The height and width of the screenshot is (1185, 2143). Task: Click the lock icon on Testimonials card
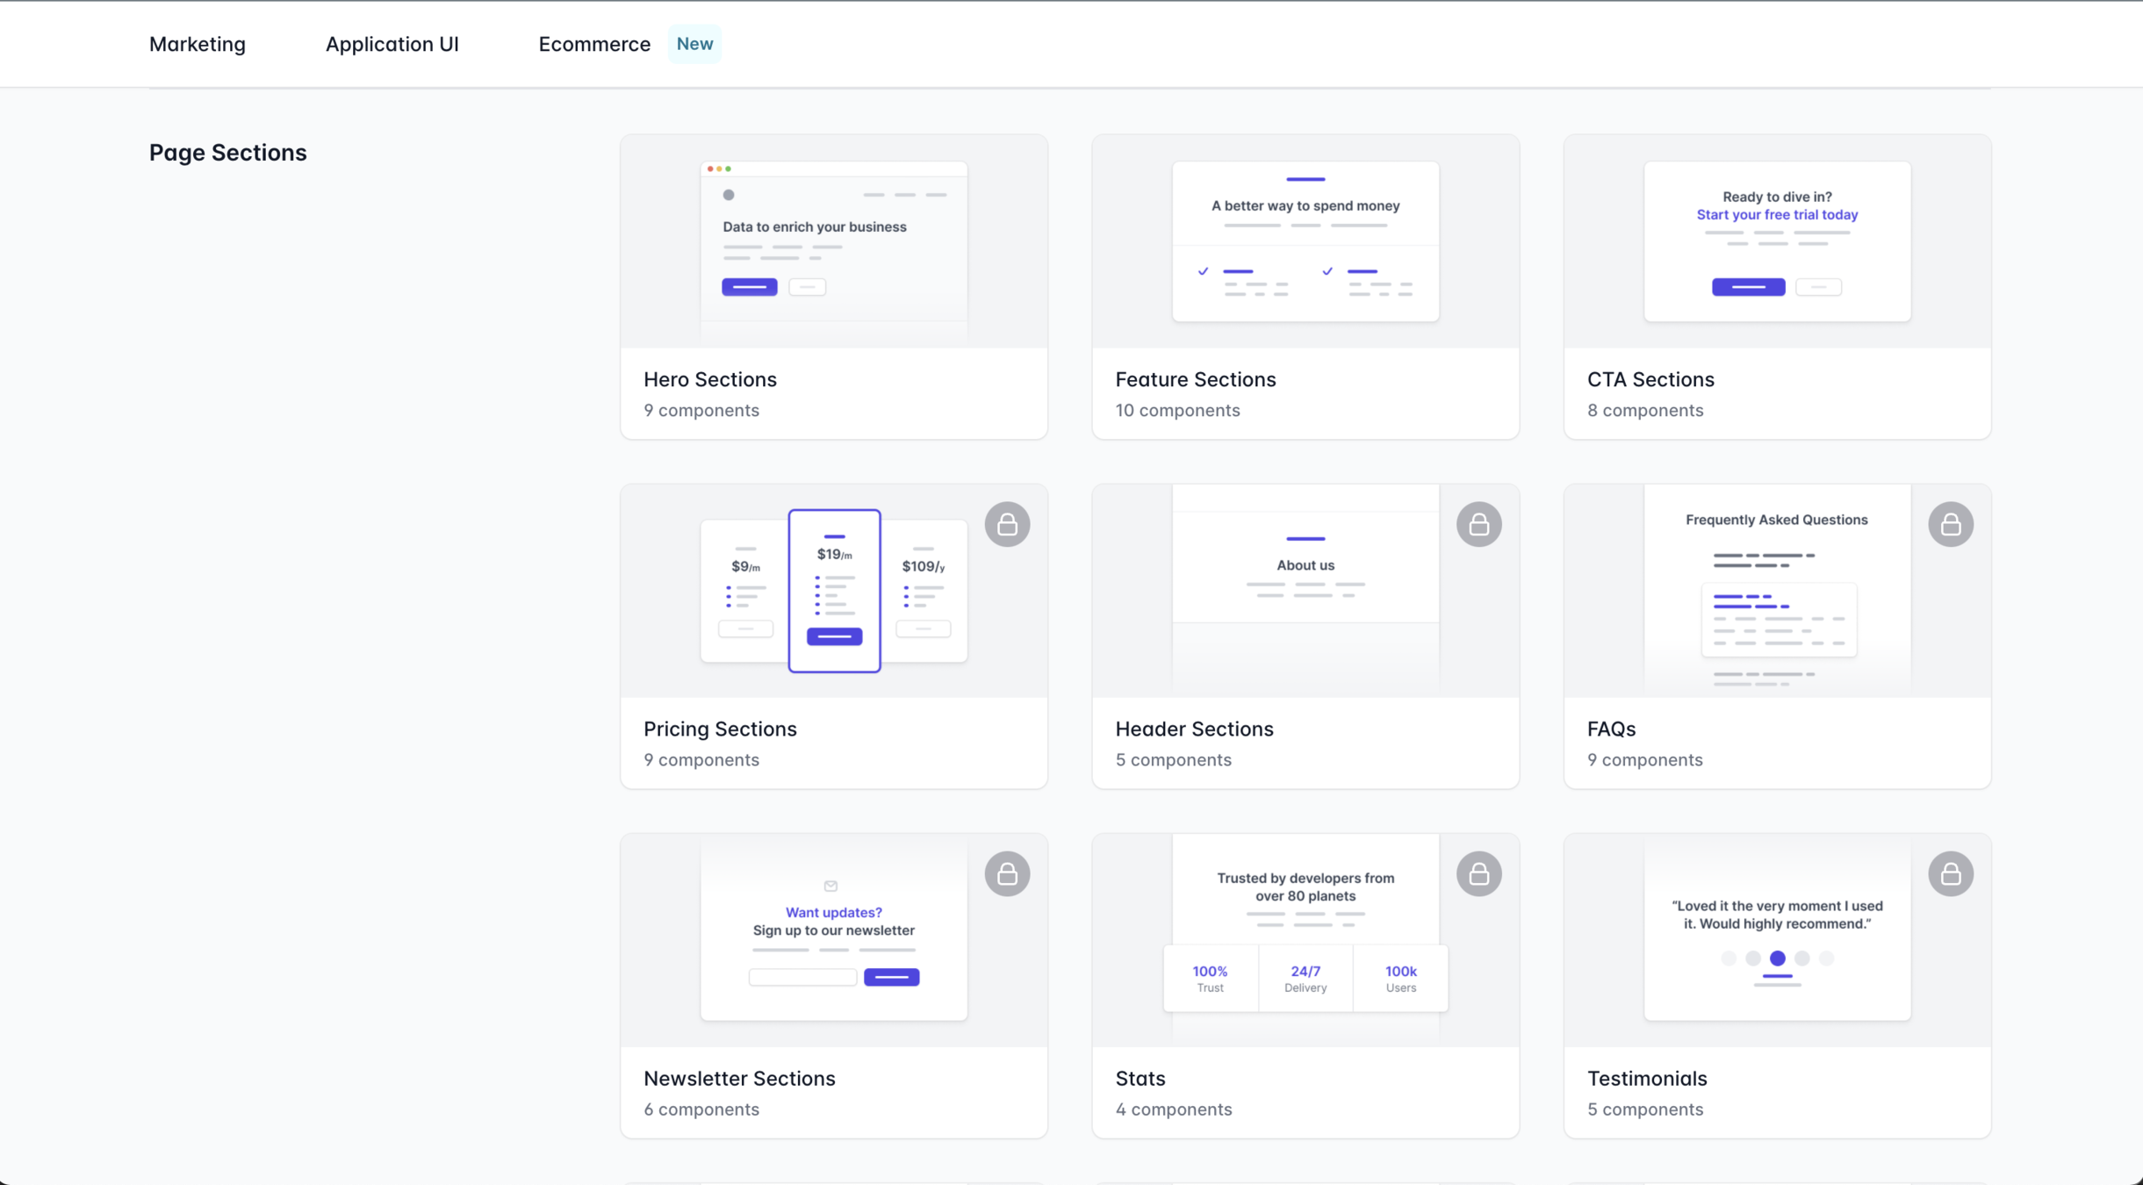[x=1951, y=873]
